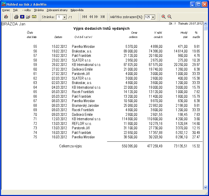The height and width of the screenshot is (196, 209).
Task: Open the Nápověda help menu
Action: 77,10
